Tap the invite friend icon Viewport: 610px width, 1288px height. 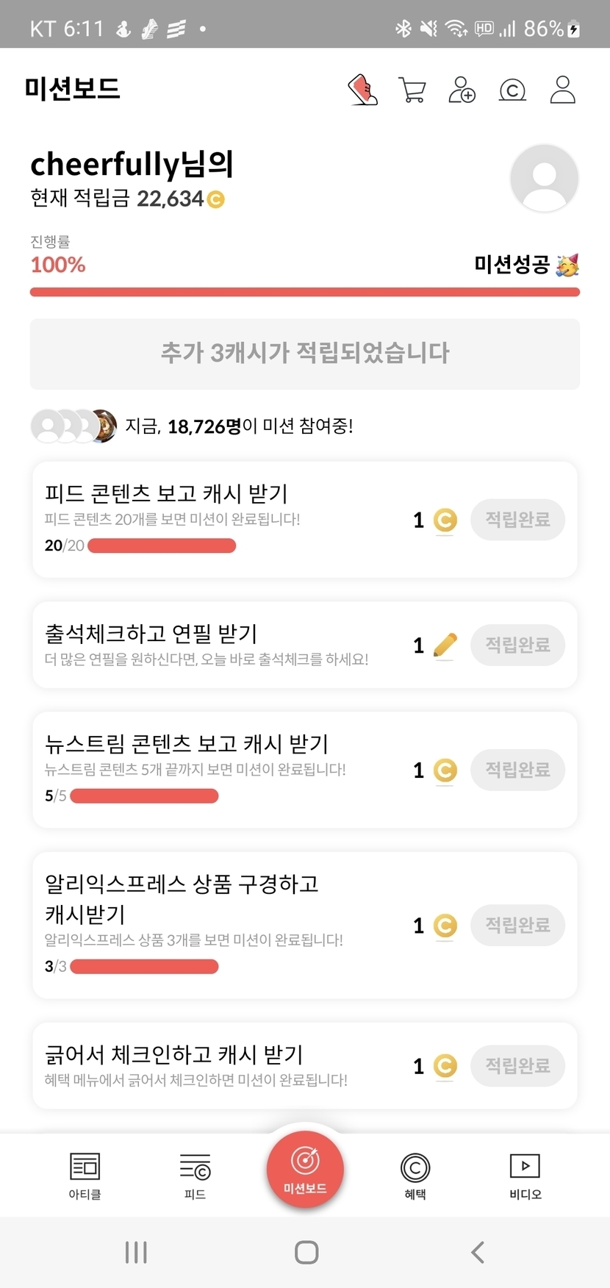coord(462,90)
